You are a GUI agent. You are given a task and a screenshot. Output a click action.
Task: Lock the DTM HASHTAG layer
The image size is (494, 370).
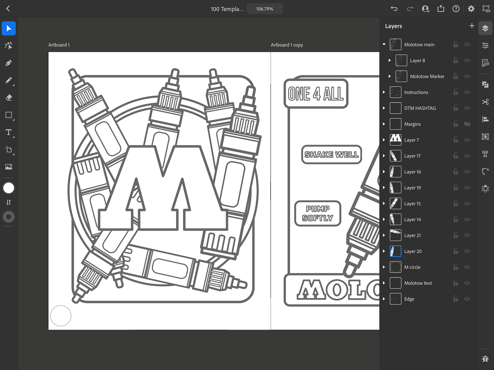click(x=455, y=108)
